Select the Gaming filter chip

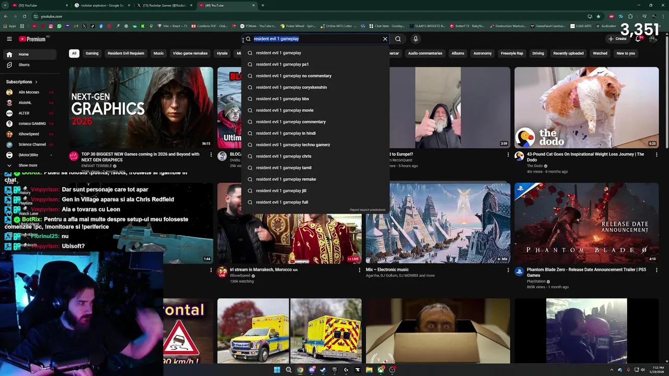coord(92,53)
